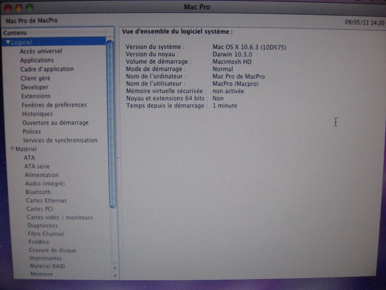Open the Extensions list entry
Viewport: 386px width, 290px height.
(x=36, y=96)
